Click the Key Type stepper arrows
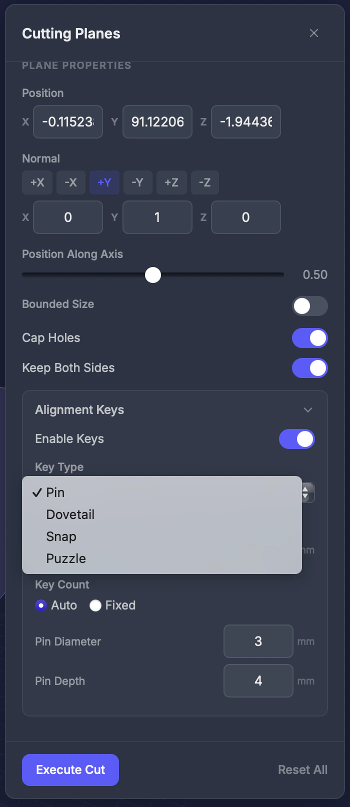This screenshot has width=350, height=807. (x=305, y=492)
